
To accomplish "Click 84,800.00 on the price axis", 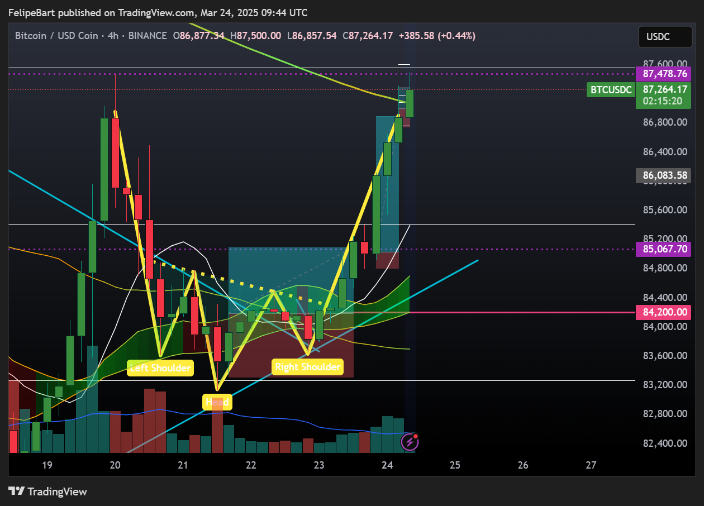I will (x=665, y=268).
